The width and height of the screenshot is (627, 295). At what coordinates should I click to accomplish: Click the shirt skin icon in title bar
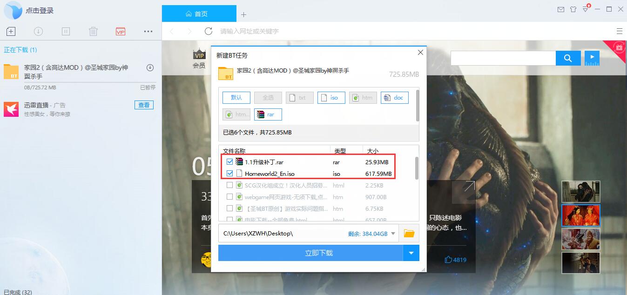[573, 9]
